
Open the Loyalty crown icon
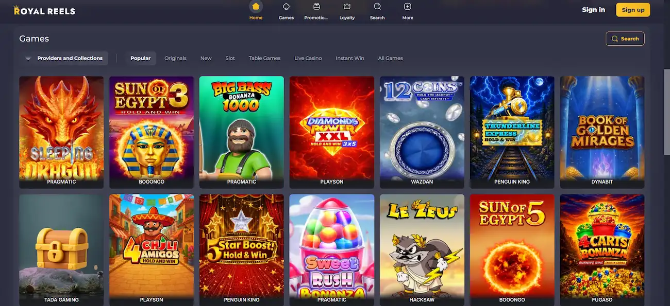[347, 7]
